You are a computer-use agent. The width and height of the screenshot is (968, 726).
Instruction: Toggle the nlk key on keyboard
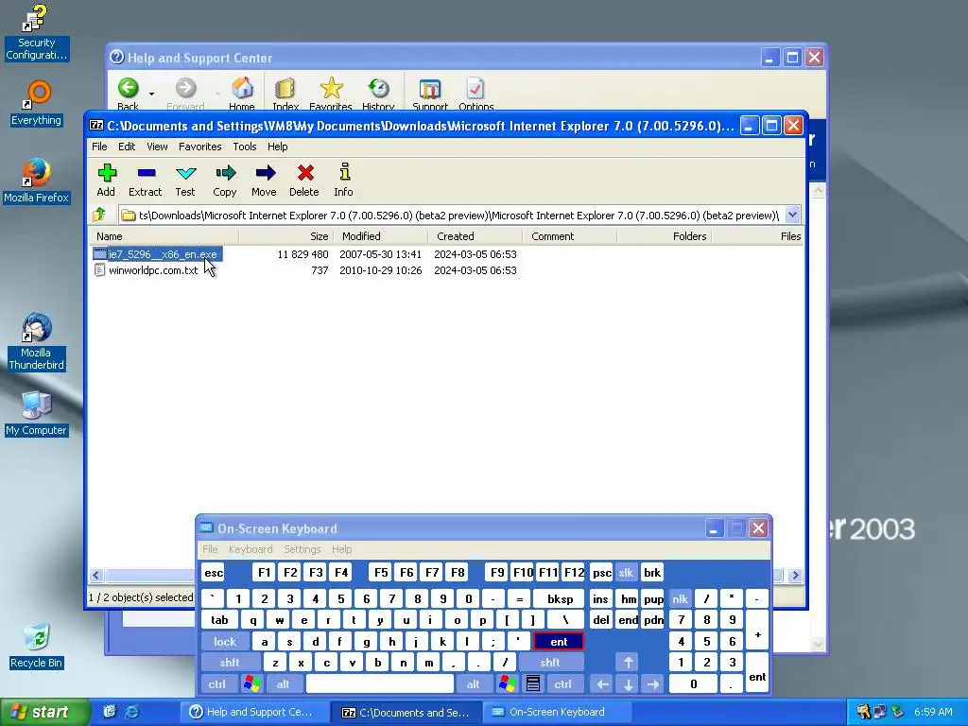pyautogui.click(x=680, y=598)
